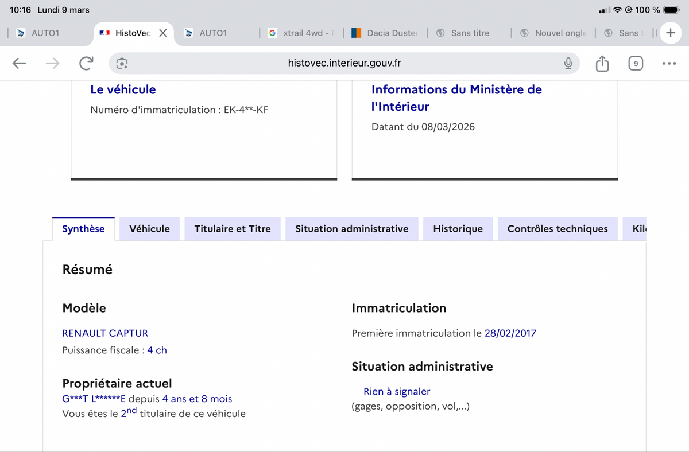Open the three-dots browser menu
This screenshot has height=452, width=689.
tap(669, 63)
